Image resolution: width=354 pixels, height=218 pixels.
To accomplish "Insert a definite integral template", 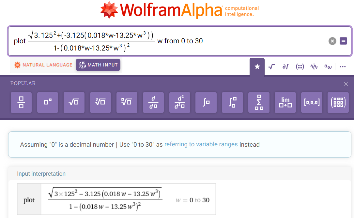I will point(233,102).
